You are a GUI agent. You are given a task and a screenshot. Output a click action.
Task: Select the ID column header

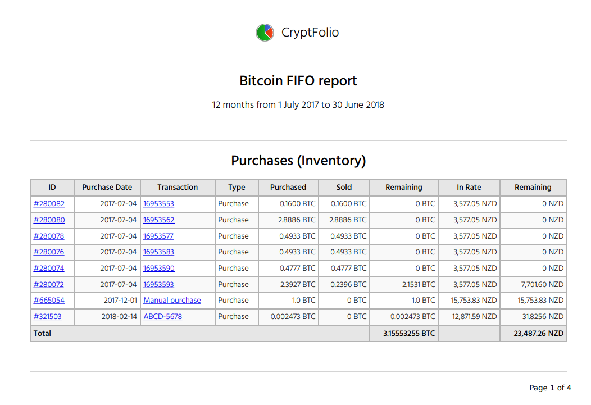[52, 187]
